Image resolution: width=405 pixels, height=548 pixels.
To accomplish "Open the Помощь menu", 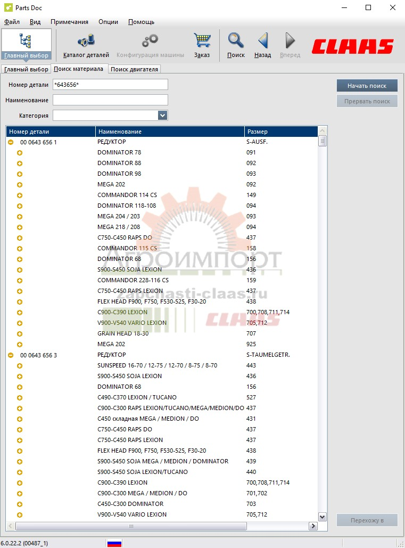I will (141, 22).
